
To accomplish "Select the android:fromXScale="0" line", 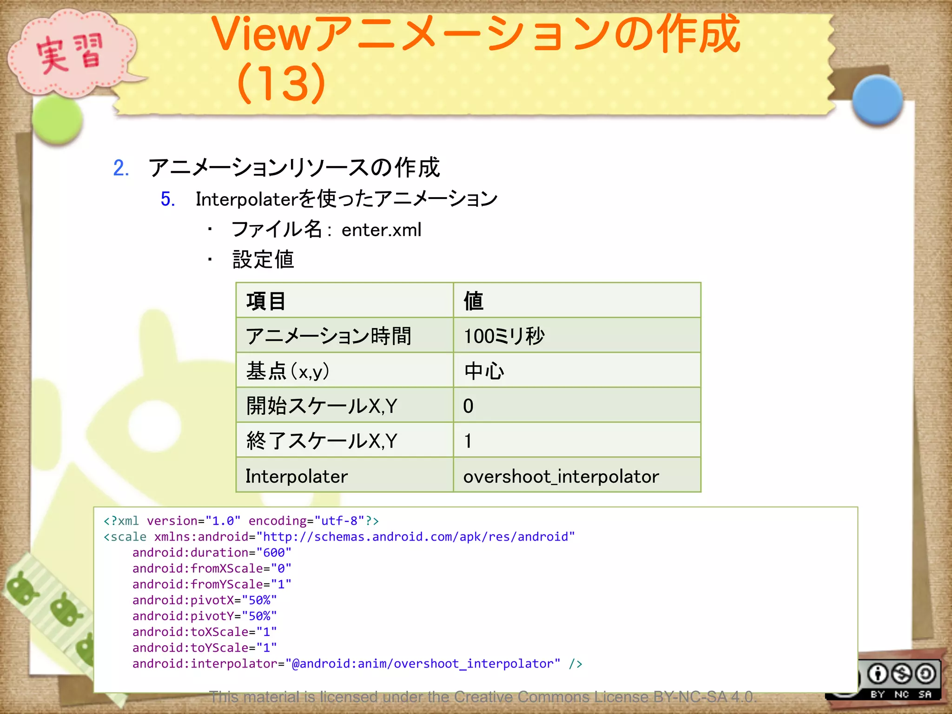I will click(x=212, y=569).
